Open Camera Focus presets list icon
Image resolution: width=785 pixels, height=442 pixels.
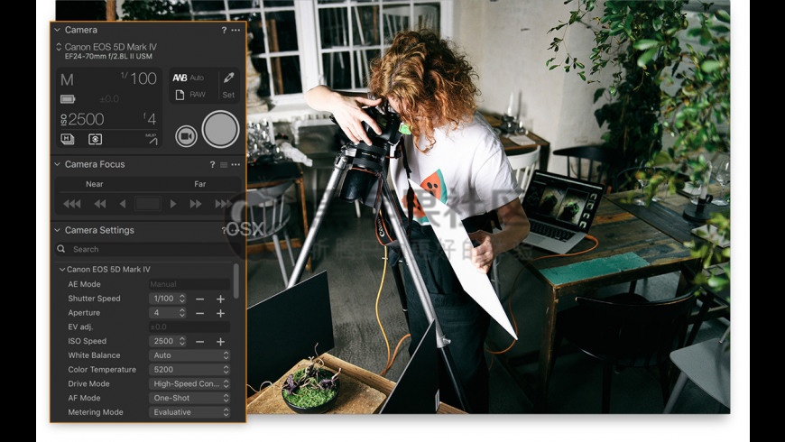click(224, 165)
